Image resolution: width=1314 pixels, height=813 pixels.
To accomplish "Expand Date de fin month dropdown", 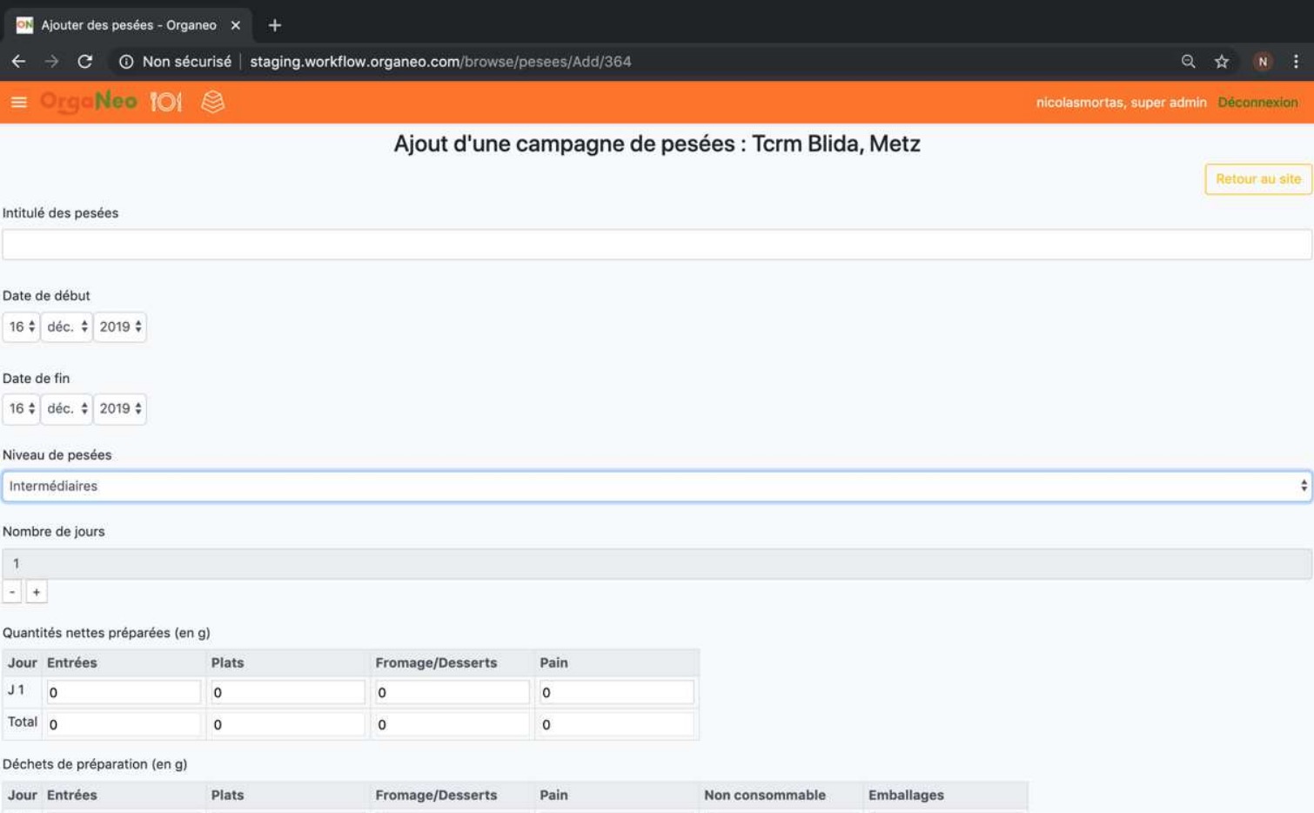I will pos(67,409).
